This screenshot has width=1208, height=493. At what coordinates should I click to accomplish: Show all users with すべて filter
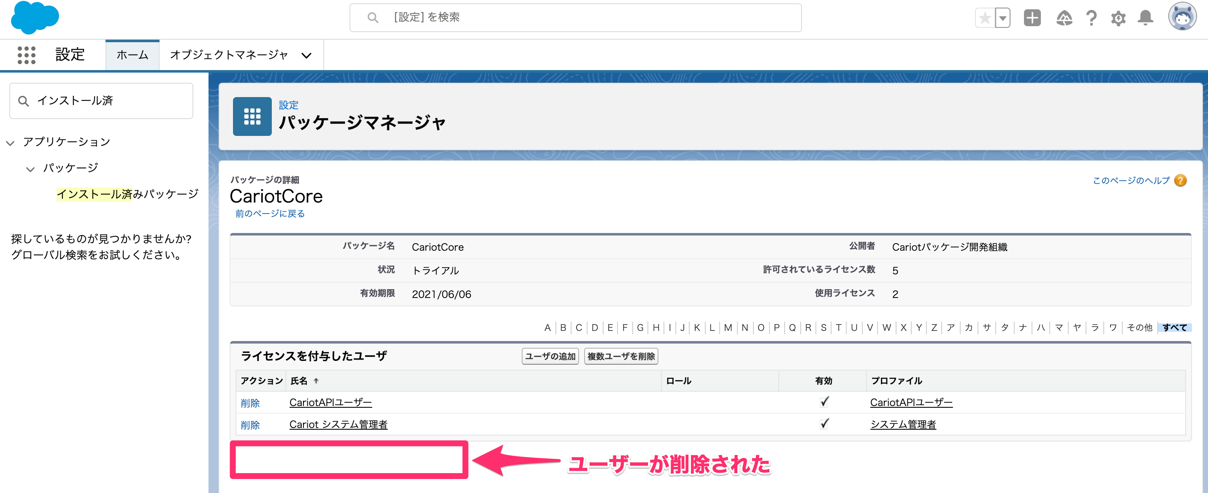click(x=1174, y=328)
